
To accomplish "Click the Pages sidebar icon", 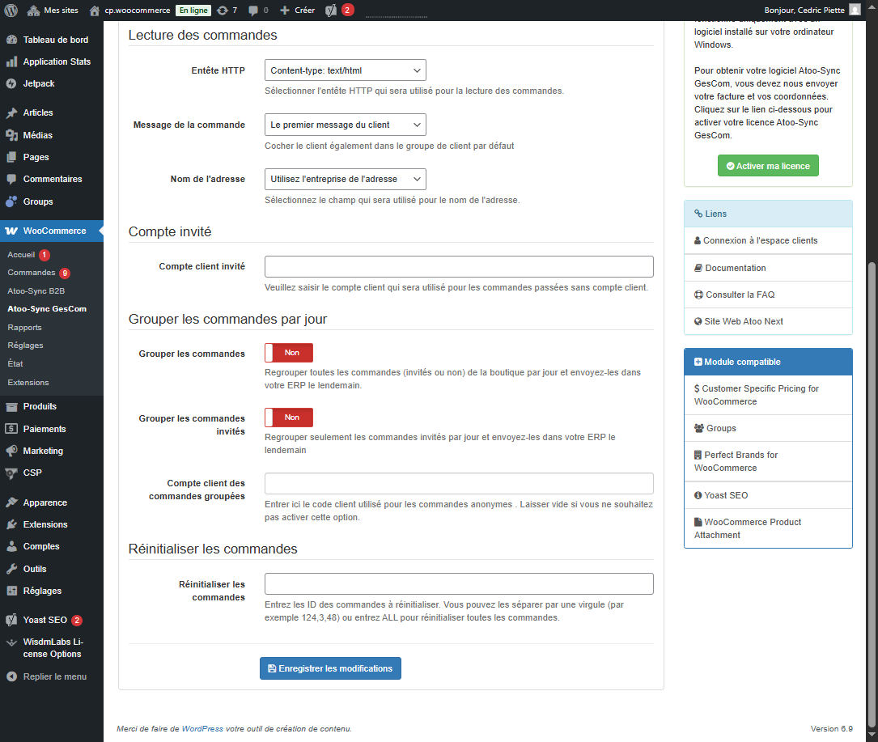I will (11, 157).
